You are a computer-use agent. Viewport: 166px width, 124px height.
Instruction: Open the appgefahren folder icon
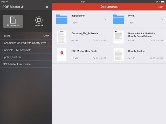click(62, 19)
